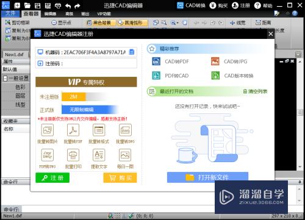Click the 购买 button in the title bar
The image size is (305, 220).
tap(218, 5)
